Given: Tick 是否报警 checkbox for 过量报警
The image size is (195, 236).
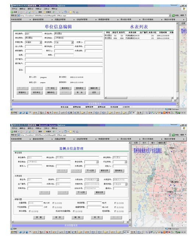Looking at the screenshot, I should tap(53, 203).
